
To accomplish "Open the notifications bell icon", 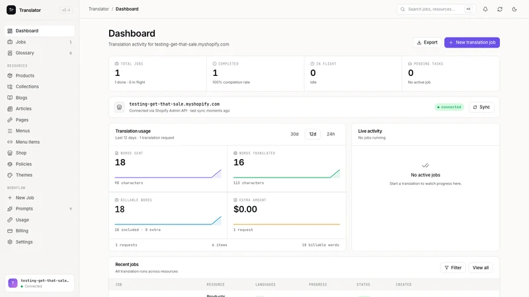I will coord(485,9).
